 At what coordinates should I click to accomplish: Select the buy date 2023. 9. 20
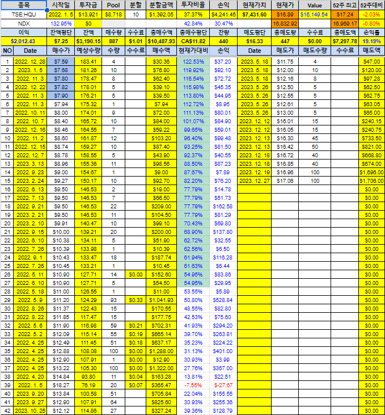pos(30,393)
